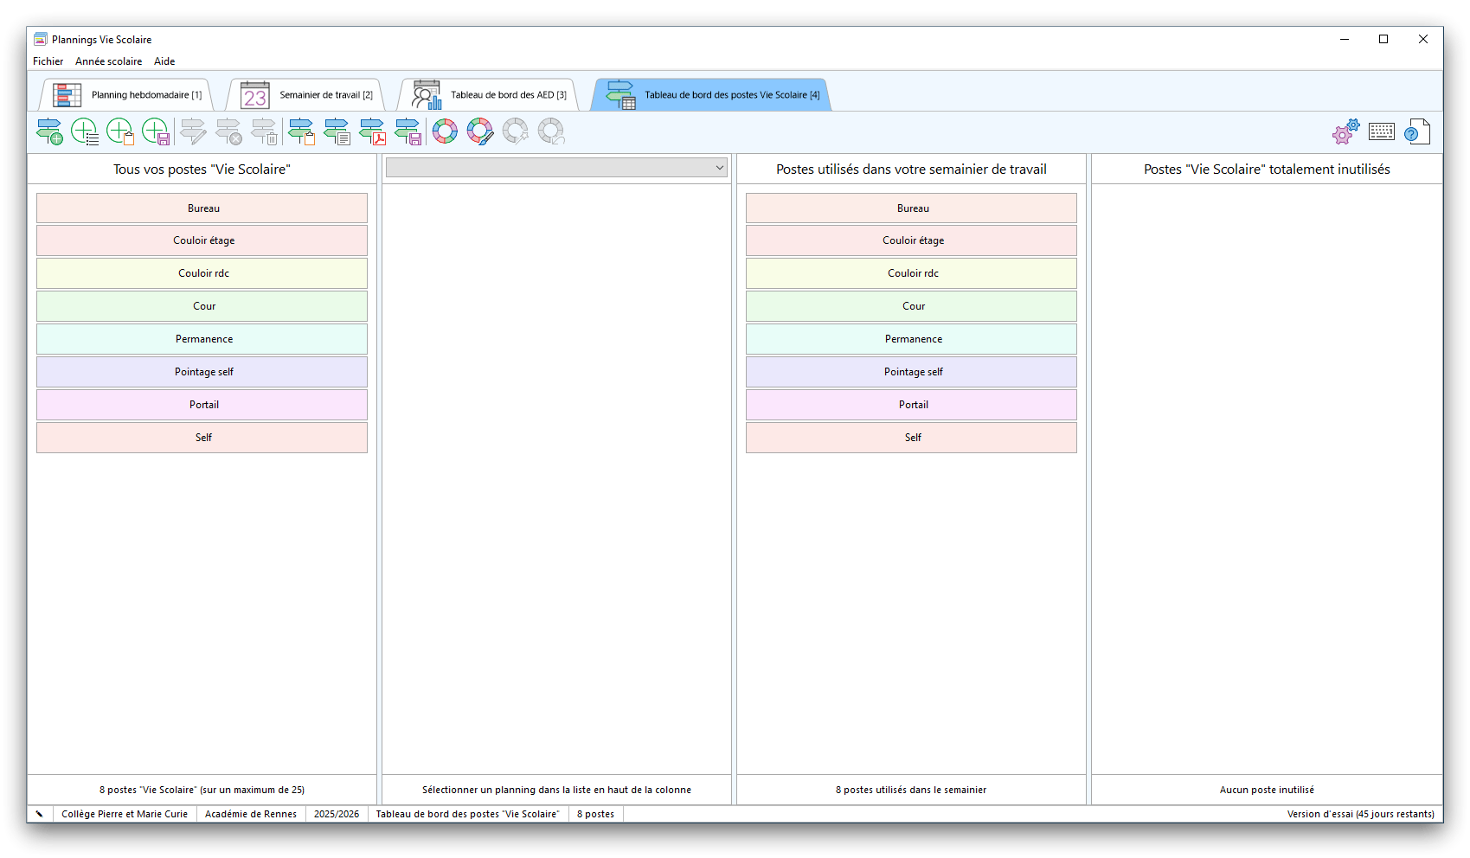Click color wheel with paintbrush icon

click(x=480, y=131)
